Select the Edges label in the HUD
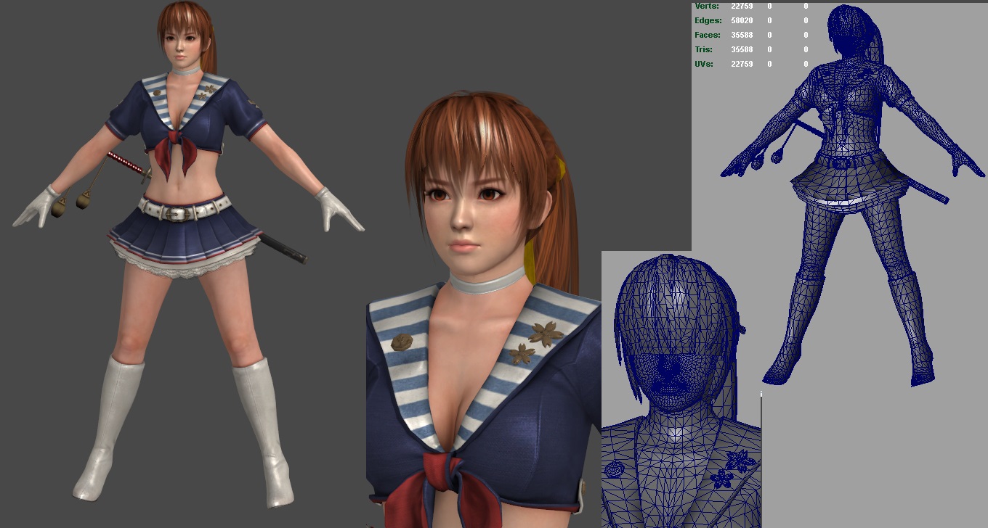988x528 pixels. pyautogui.click(x=708, y=21)
